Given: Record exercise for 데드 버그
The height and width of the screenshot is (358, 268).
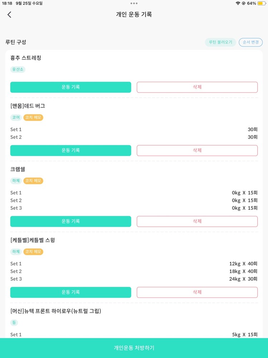Looking at the screenshot, I should coord(71,150).
